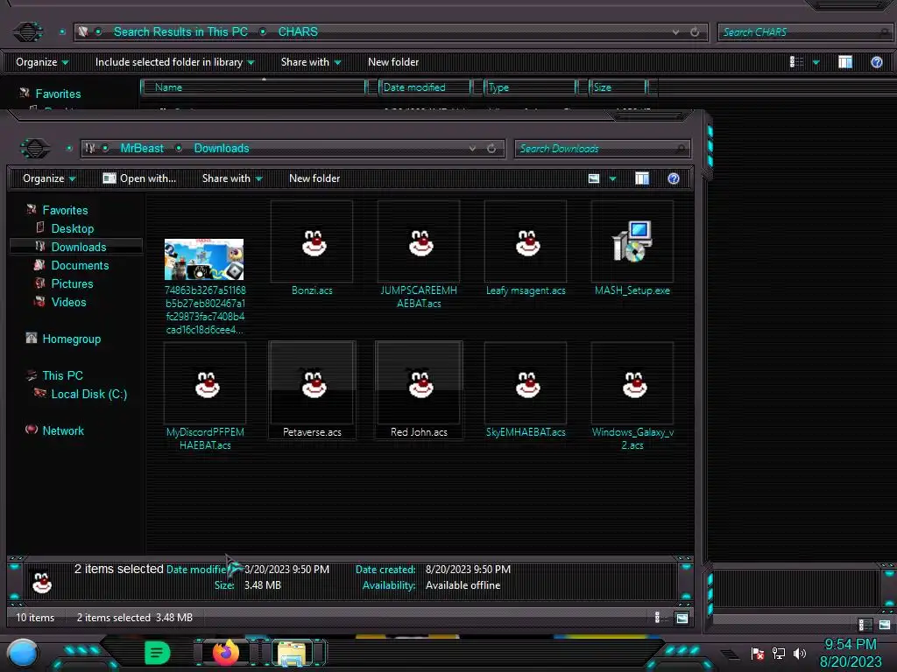The width and height of the screenshot is (897, 672).
Task: Switch to large icons view in Downloads status bar
Action: pyautogui.click(x=682, y=617)
